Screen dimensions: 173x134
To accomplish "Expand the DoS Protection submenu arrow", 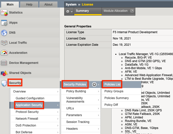I will (58, 125).
